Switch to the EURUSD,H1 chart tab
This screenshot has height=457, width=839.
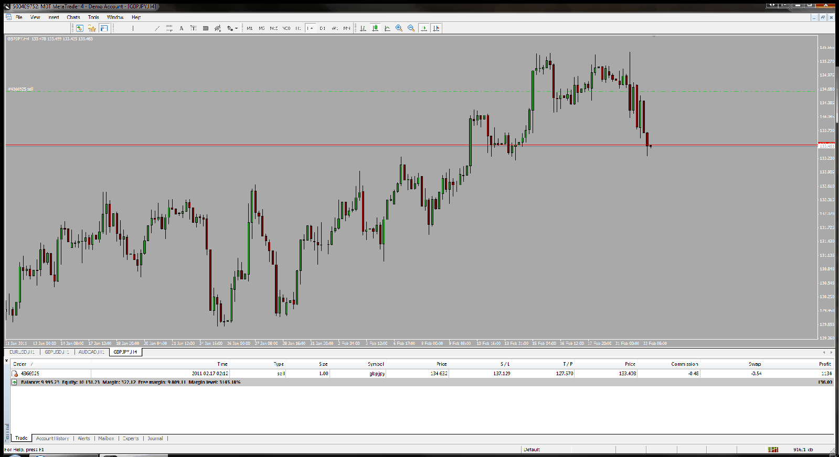[22, 352]
